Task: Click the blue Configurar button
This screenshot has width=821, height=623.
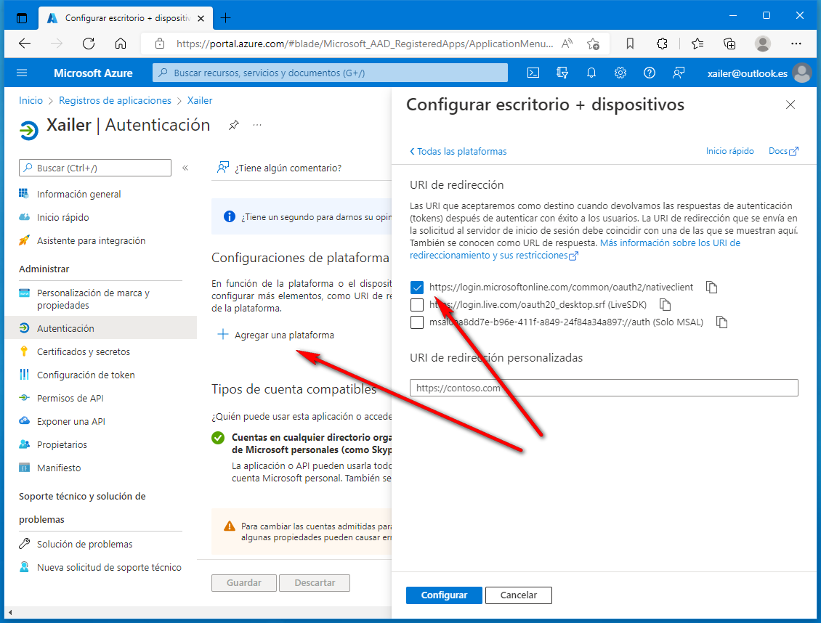Action: pyautogui.click(x=444, y=595)
